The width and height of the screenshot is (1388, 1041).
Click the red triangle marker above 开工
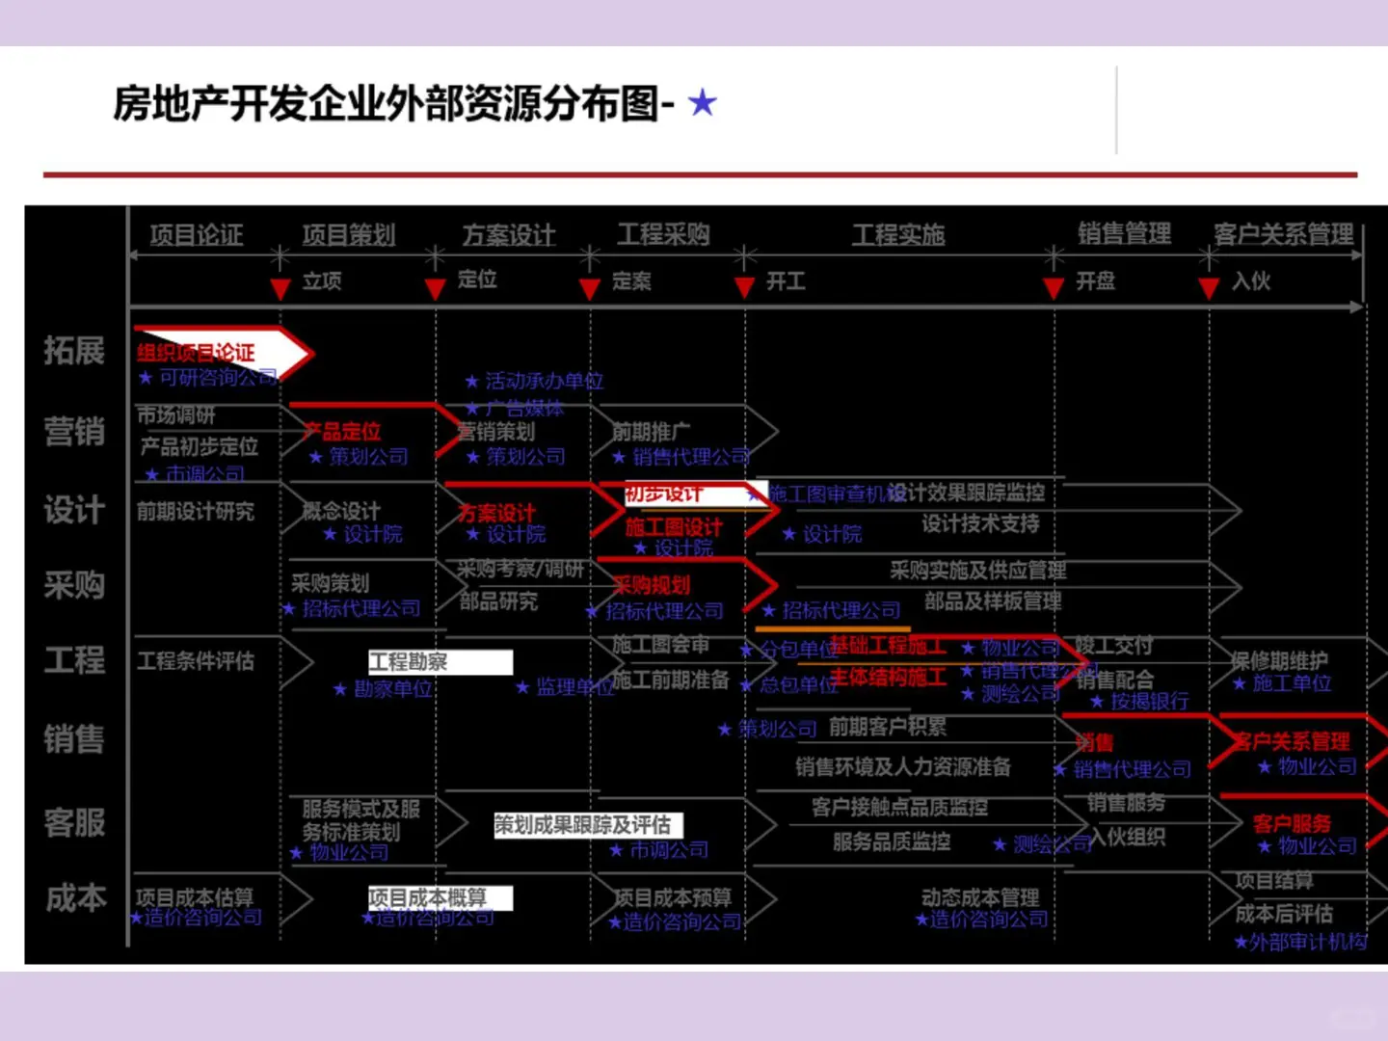[x=743, y=287]
